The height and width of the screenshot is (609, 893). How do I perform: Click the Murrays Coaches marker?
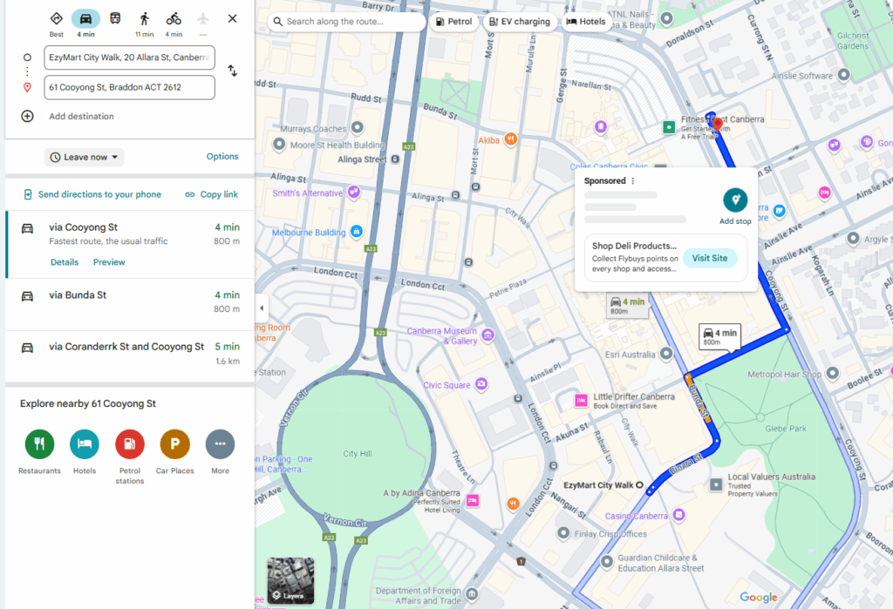357,127
